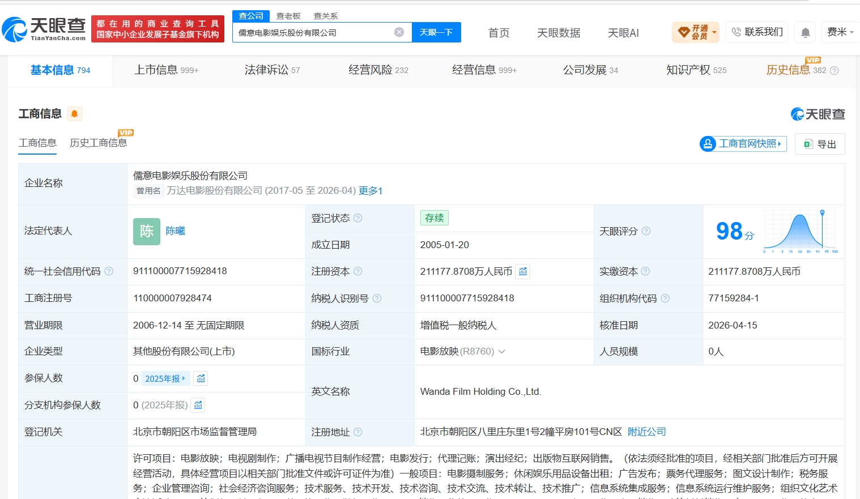Click the red 国家中小企业发展子基金旗下机构 banner
The width and height of the screenshot is (860, 499).
[x=157, y=29]
